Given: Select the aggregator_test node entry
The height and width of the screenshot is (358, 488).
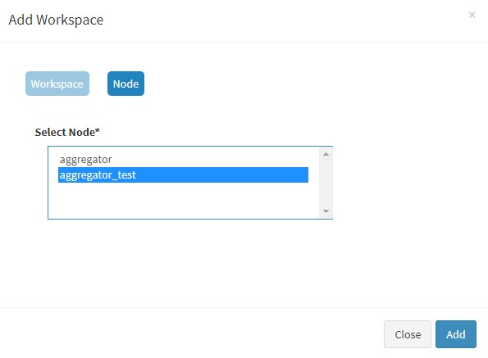Looking at the screenshot, I should point(183,175).
